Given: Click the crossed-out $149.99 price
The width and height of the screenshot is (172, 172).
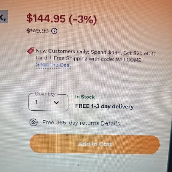Looking at the screenshot, I should 38,31.
